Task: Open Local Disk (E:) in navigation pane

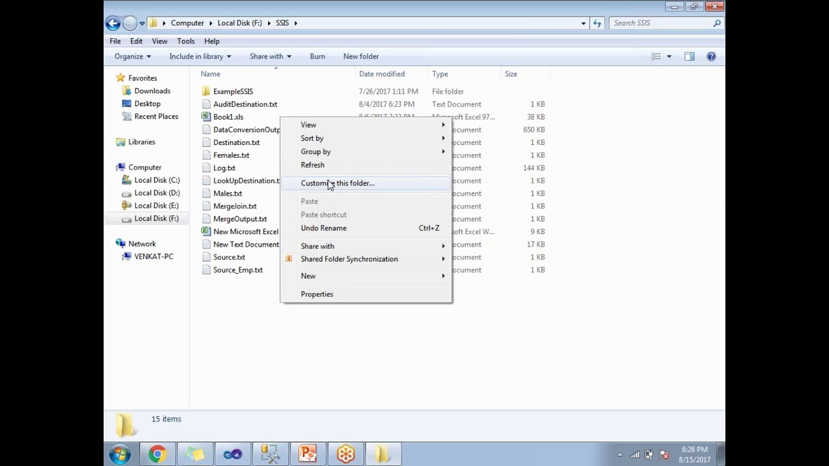Action: (156, 206)
